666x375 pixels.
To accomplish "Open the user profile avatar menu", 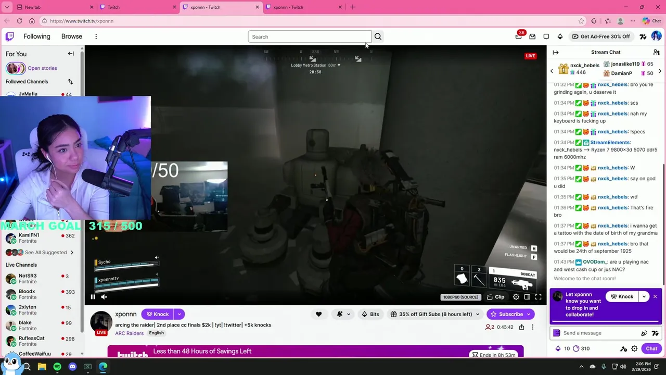I will 657,36.
